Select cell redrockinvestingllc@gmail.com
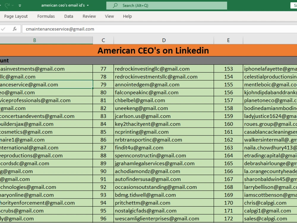The image size is (297, 223). 164,69
